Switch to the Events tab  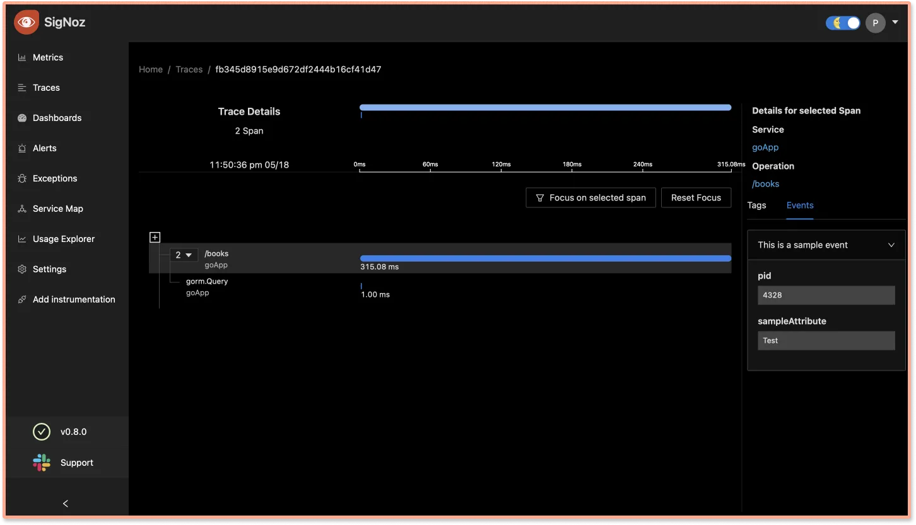pos(800,205)
